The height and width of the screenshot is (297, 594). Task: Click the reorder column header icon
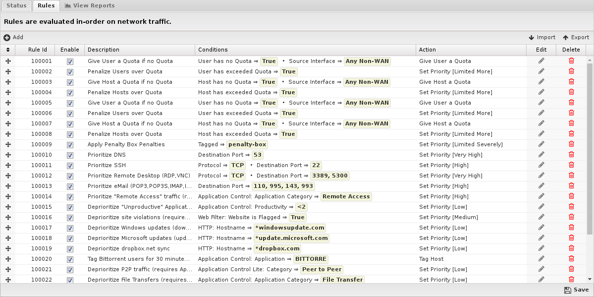tap(8, 50)
